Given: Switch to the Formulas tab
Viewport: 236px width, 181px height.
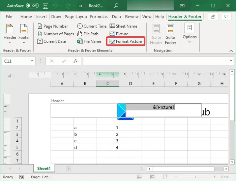Looking at the screenshot, I should pos(99,16).
